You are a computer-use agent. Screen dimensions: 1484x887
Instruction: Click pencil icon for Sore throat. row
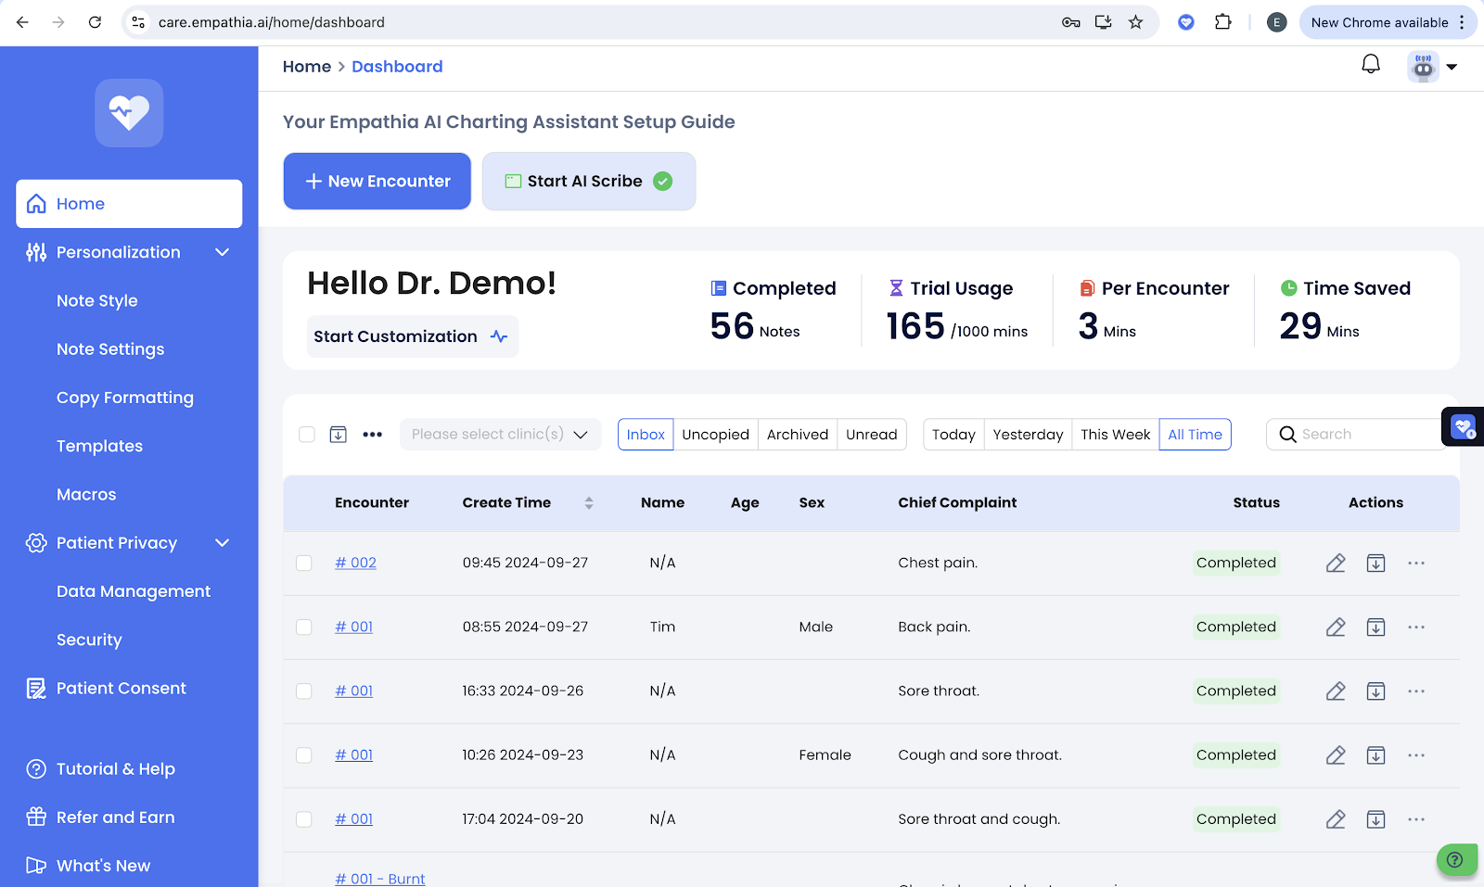pyautogui.click(x=1336, y=691)
